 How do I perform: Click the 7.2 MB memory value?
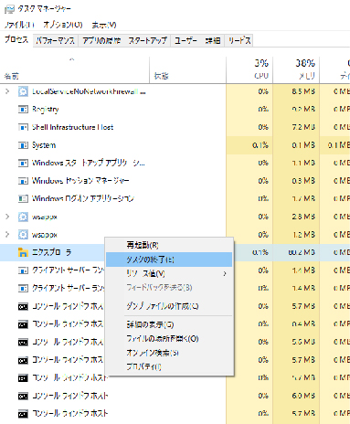(x=303, y=127)
